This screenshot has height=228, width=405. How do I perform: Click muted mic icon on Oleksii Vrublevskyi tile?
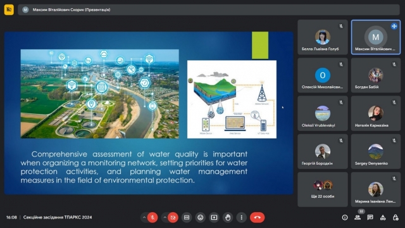[341, 103]
